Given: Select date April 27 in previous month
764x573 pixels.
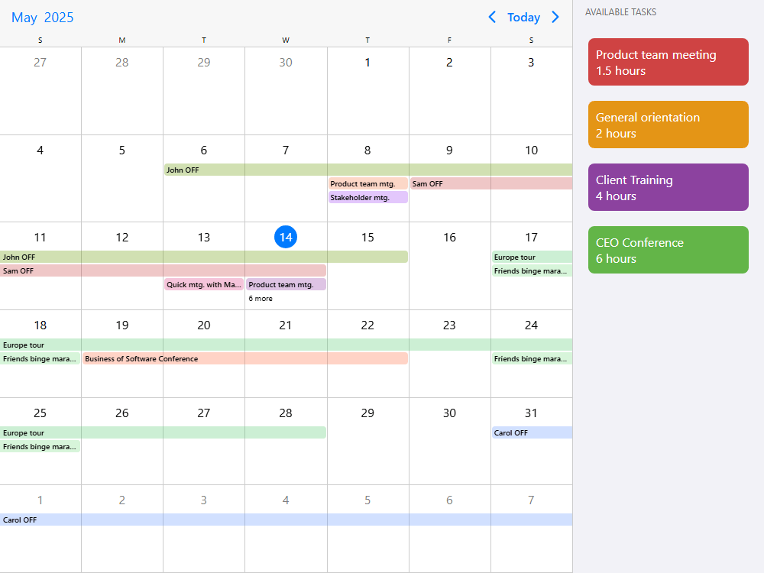Looking at the screenshot, I should (x=40, y=63).
